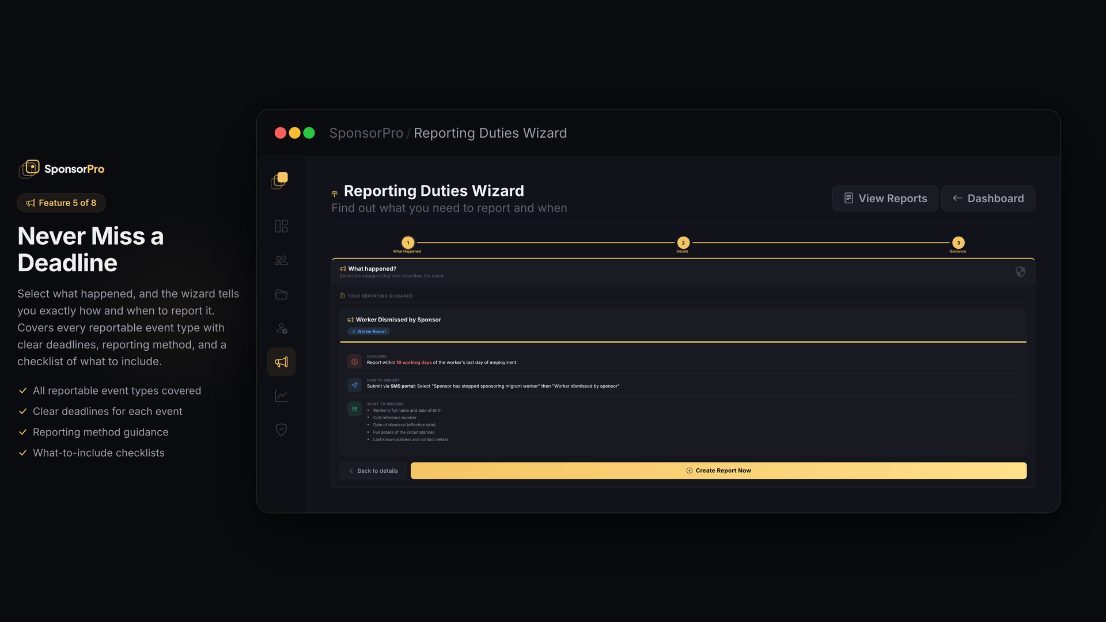
Task: Open the dashboard layout panel from the sidebar
Action: (x=281, y=226)
